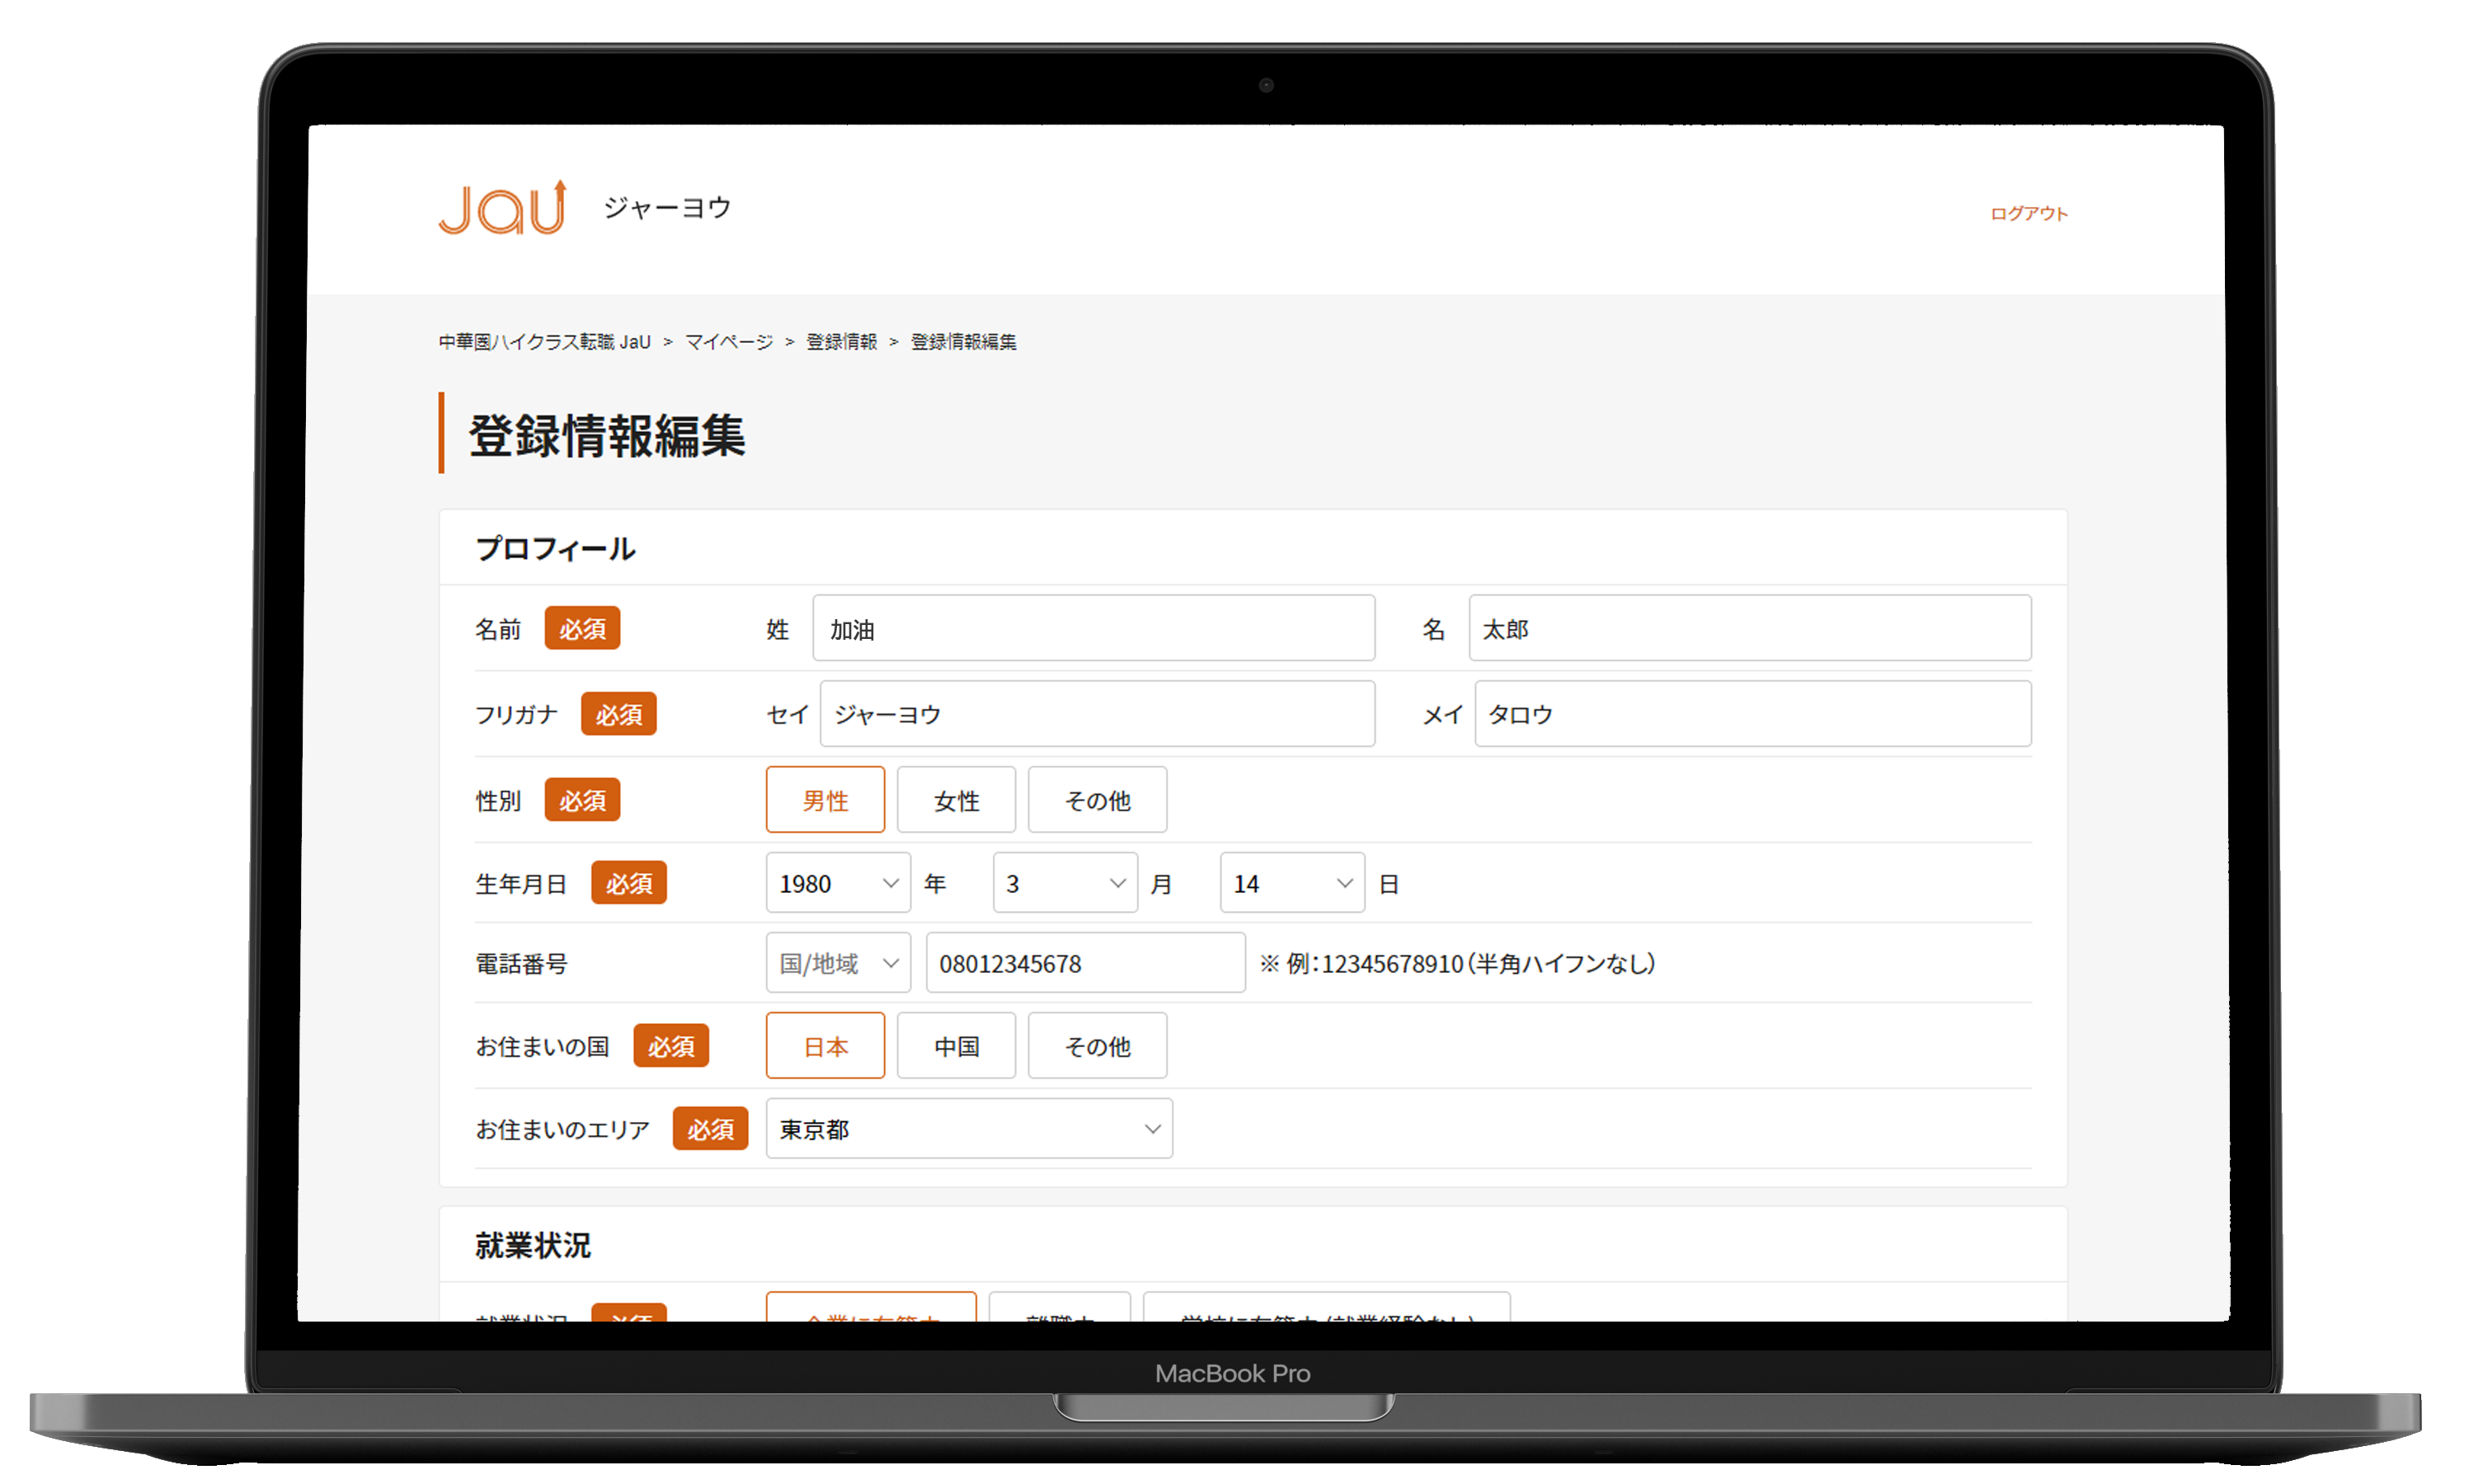Open the birth year dropdown 1980
The width and height of the screenshot is (2474, 1484).
click(837, 883)
